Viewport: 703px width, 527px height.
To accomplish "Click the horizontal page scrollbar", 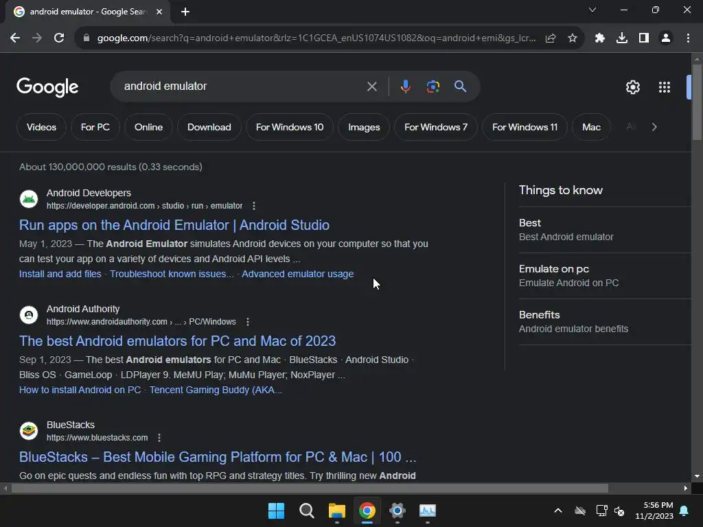I will [x=310, y=488].
